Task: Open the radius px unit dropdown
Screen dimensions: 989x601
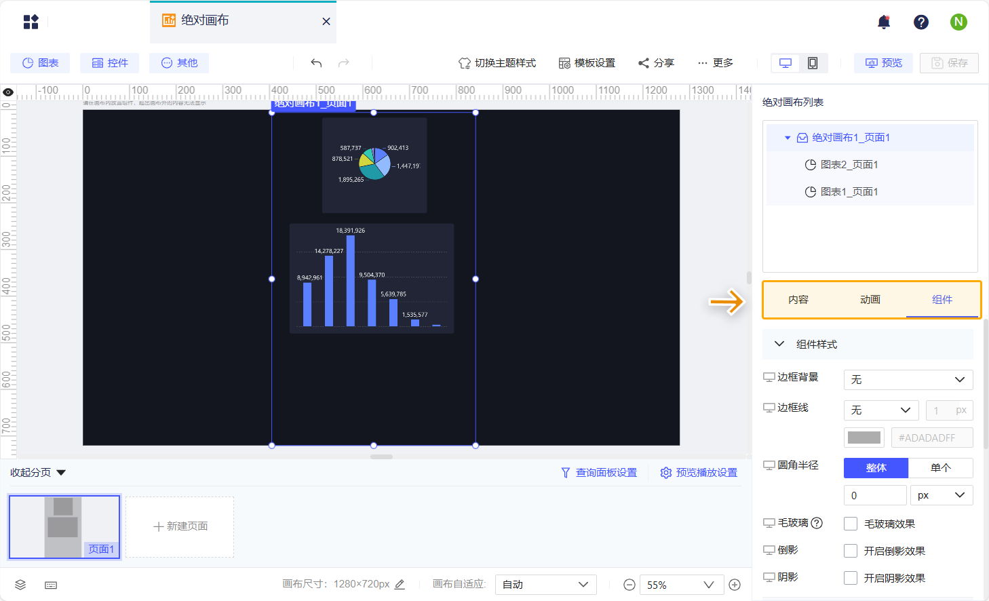Action: (942, 495)
